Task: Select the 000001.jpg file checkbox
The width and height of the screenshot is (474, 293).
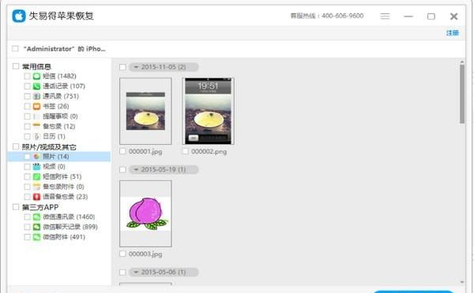Action: 122,151
